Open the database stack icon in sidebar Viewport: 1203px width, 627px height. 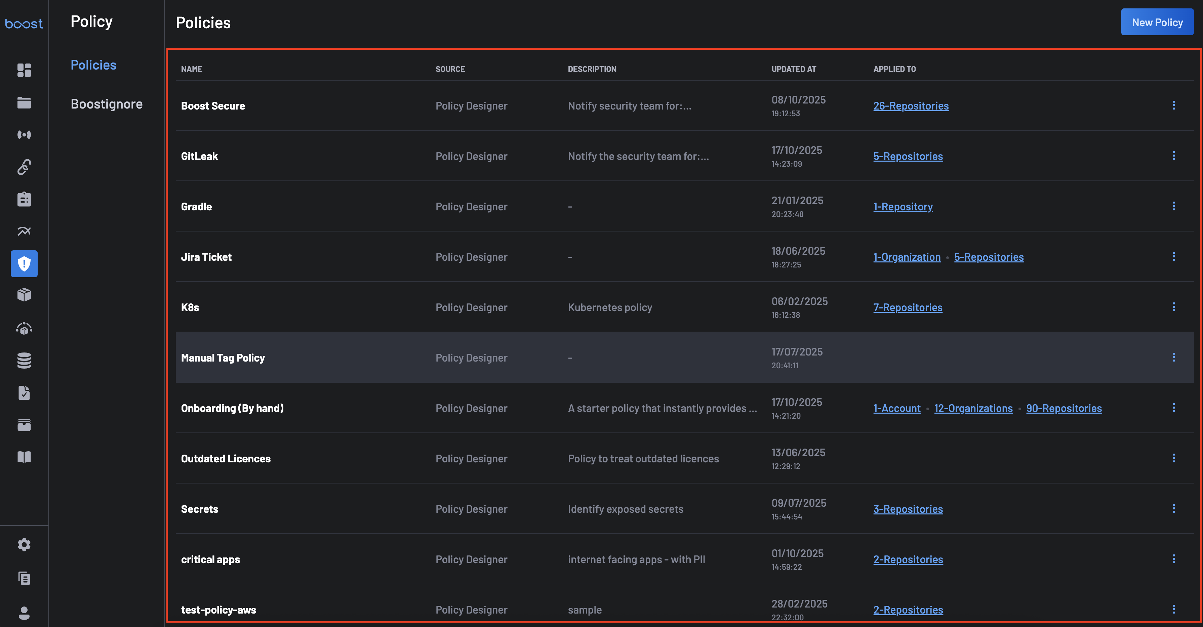tap(24, 361)
